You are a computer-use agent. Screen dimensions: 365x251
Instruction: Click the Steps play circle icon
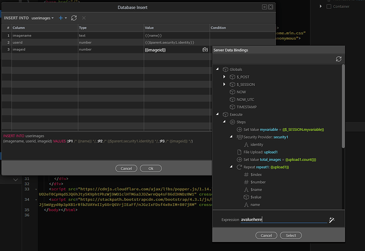[232, 122]
